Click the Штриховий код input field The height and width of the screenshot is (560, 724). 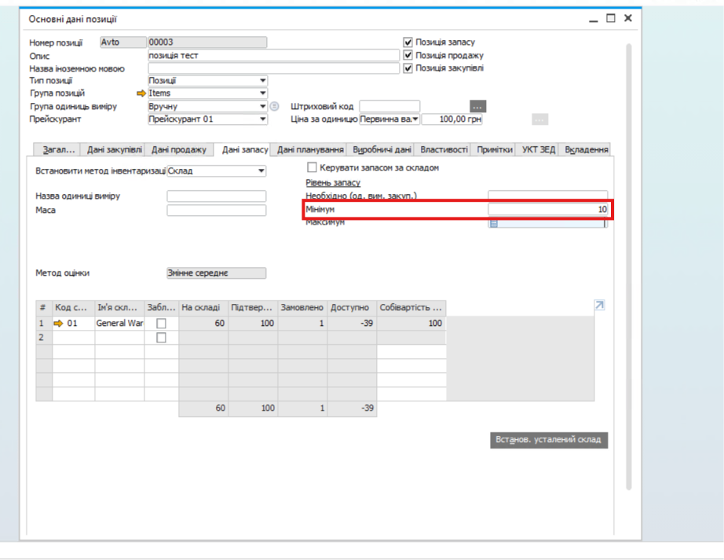pos(389,107)
